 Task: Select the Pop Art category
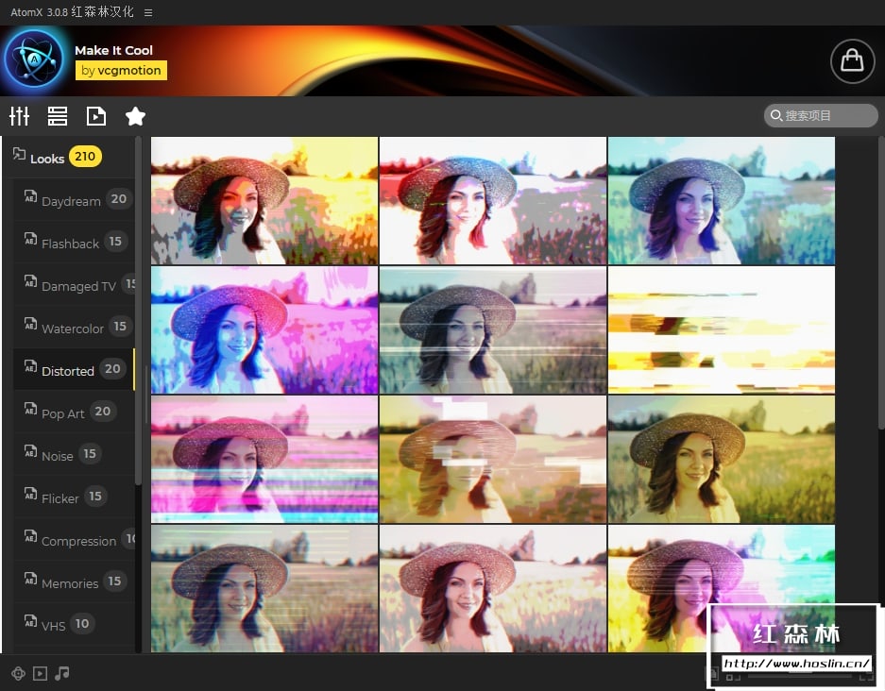(74, 412)
